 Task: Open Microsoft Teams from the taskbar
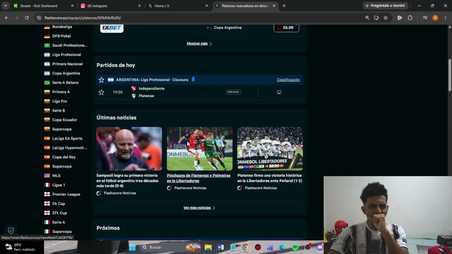pos(270,247)
